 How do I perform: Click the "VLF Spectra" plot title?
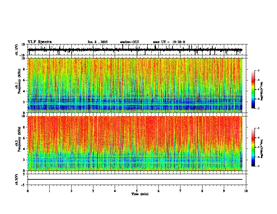pyautogui.click(x=40, y=42)
